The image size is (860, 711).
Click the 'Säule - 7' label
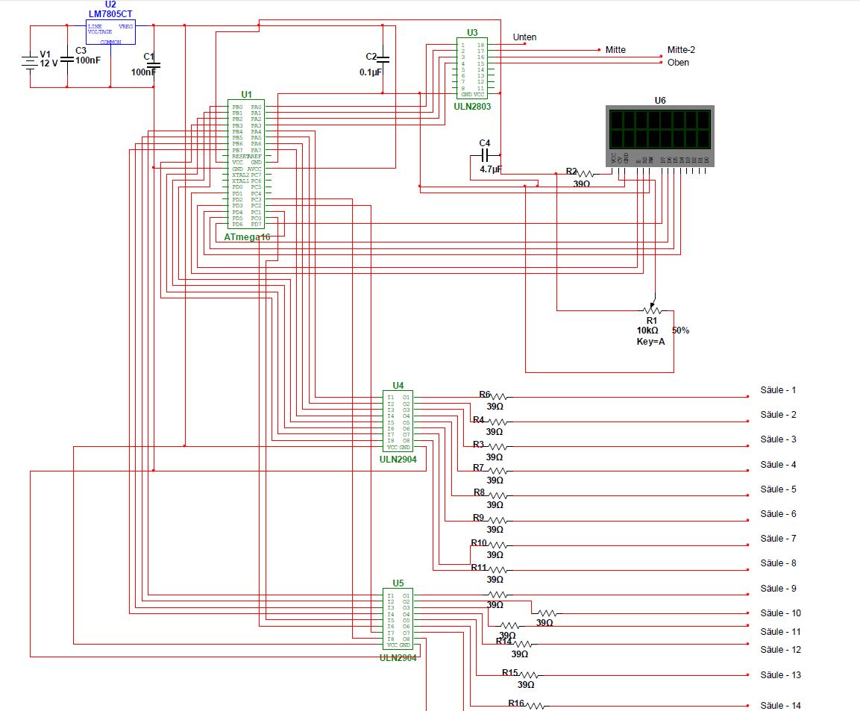(x=778, y=539)
